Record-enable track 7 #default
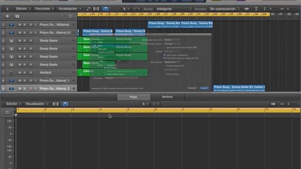The image size is (301, 169). (x=31, y=73)
